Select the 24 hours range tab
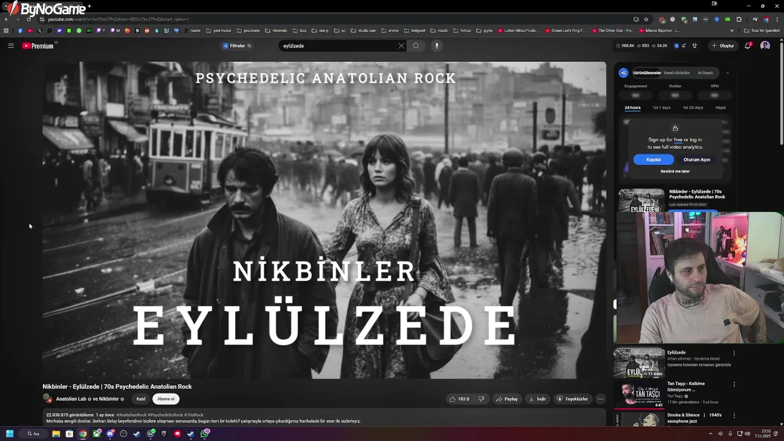The height and width of the screenshot is (441, 784). (x=633, y=108)
